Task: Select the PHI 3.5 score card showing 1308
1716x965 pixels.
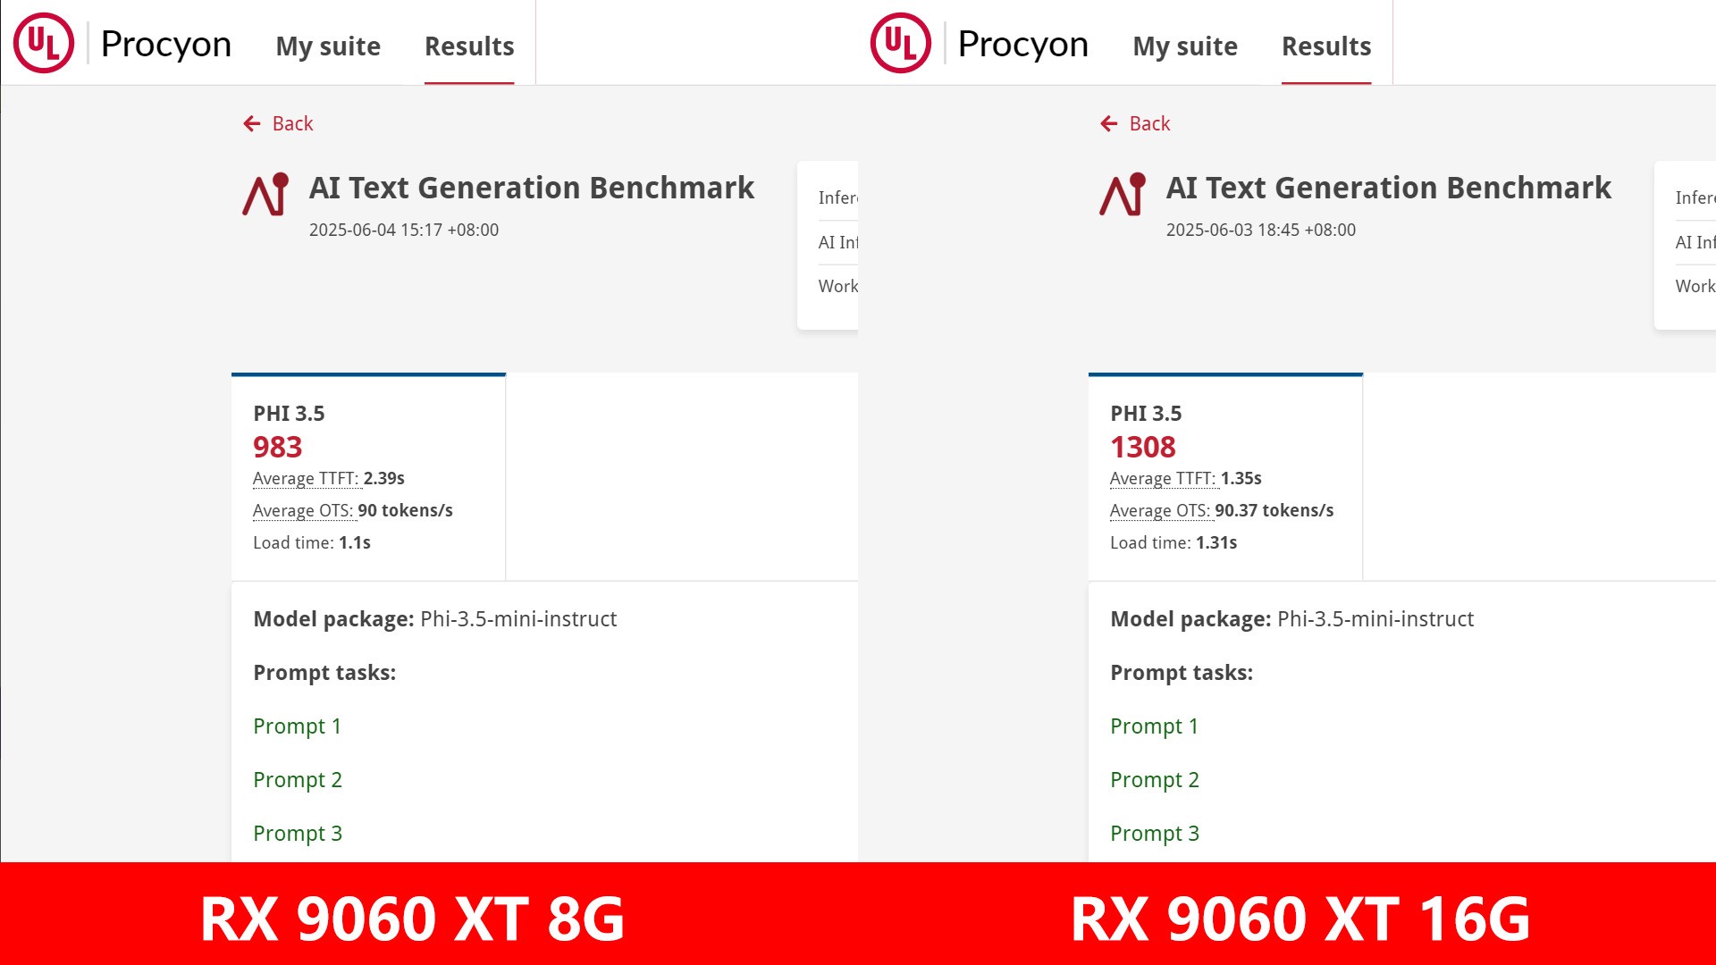Action: tap(1225, 477)
